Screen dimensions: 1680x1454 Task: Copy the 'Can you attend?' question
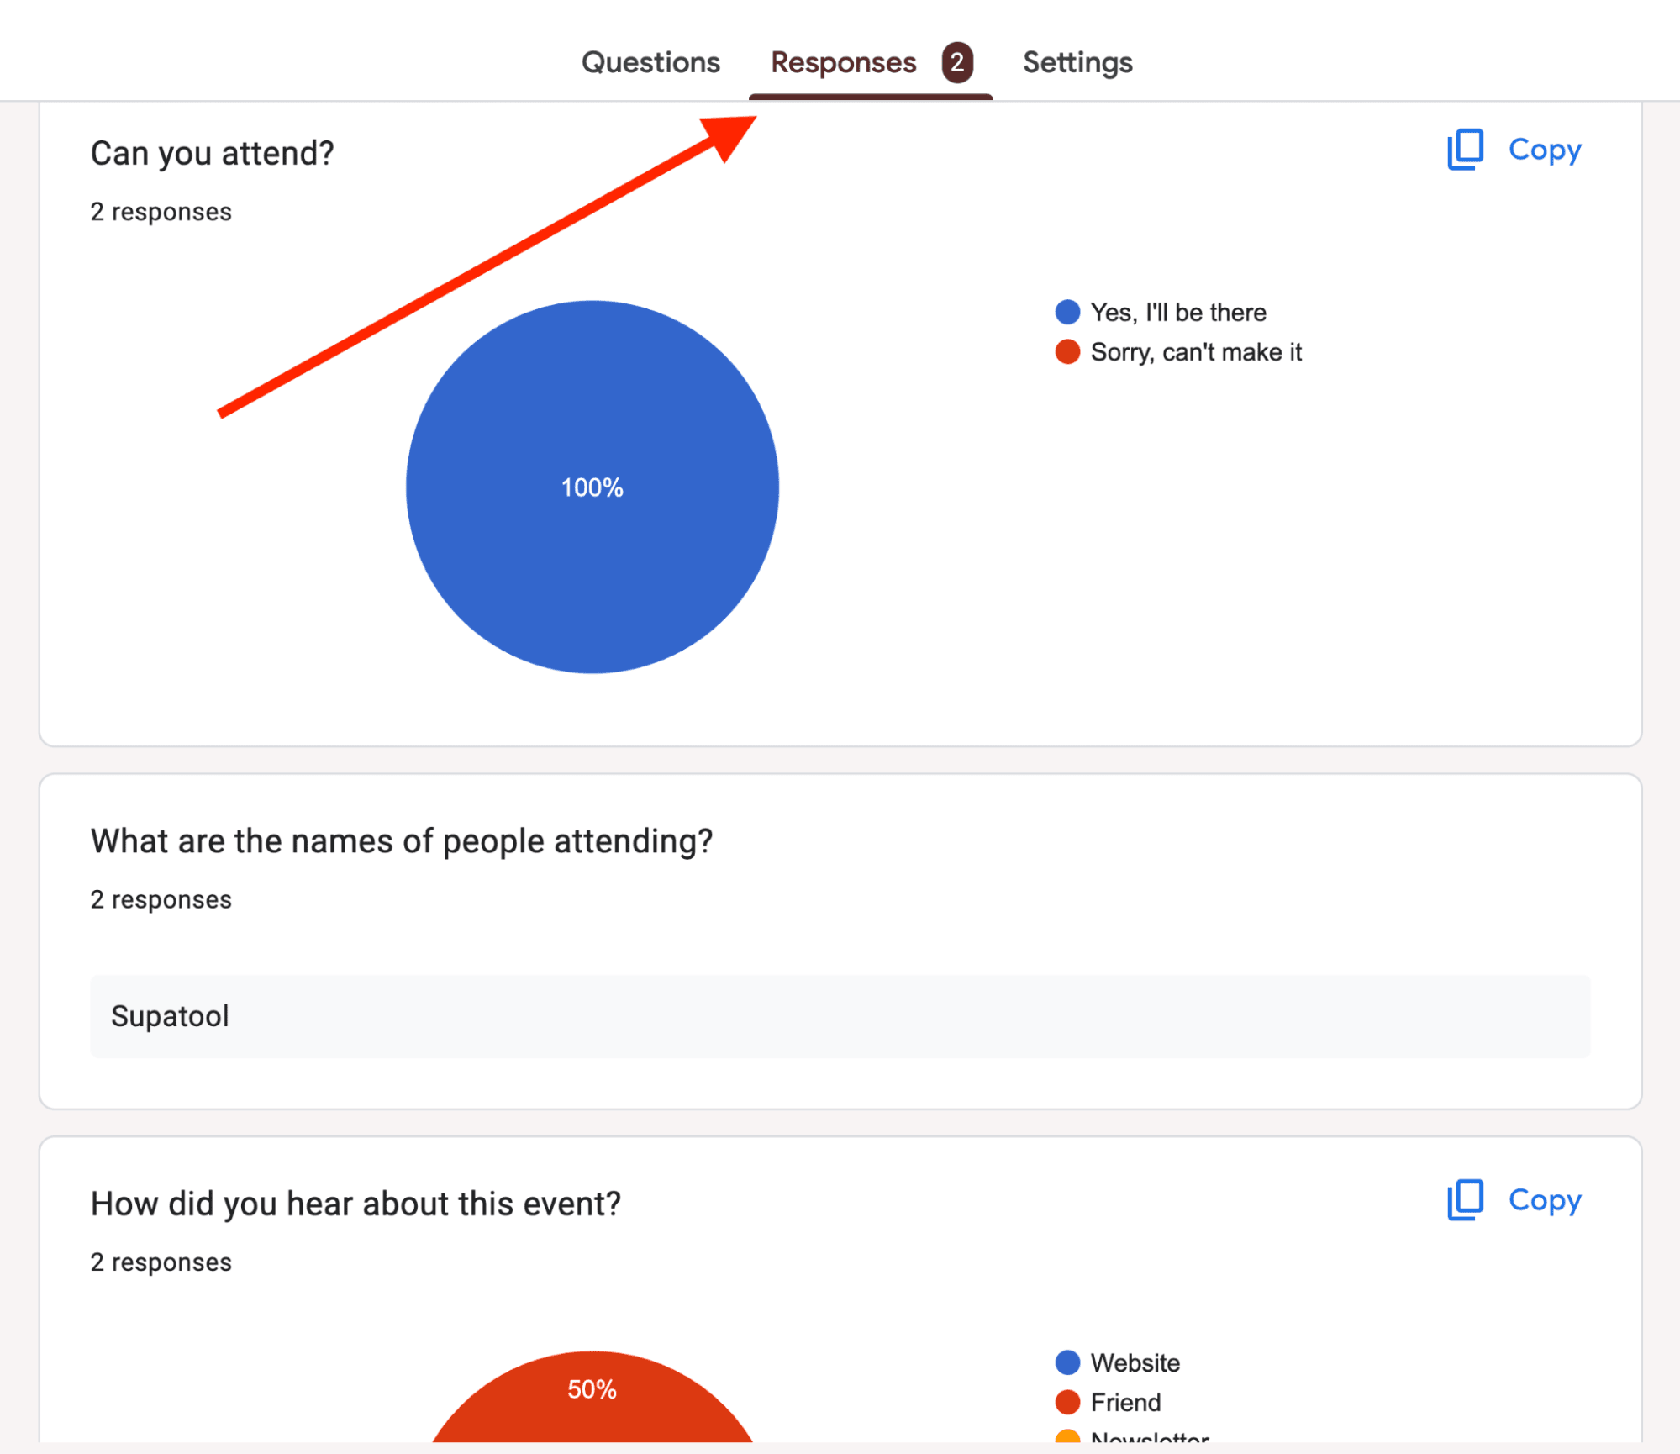pyautogui.click(x=1510, y=150)
